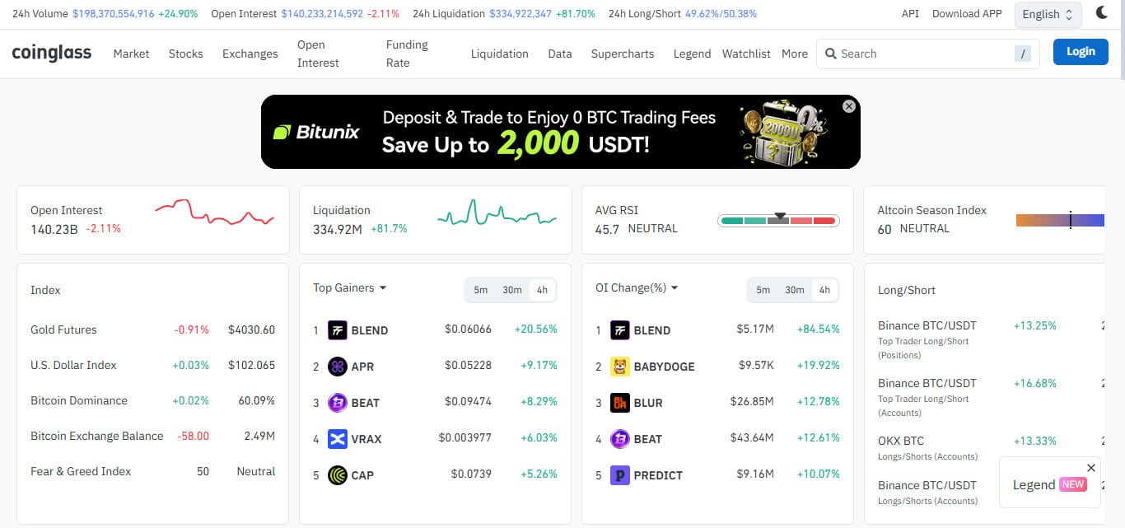Screen dimensions: 1125x528
Task: Go to the Exchanges menu
Action: (x=250, y=54)
